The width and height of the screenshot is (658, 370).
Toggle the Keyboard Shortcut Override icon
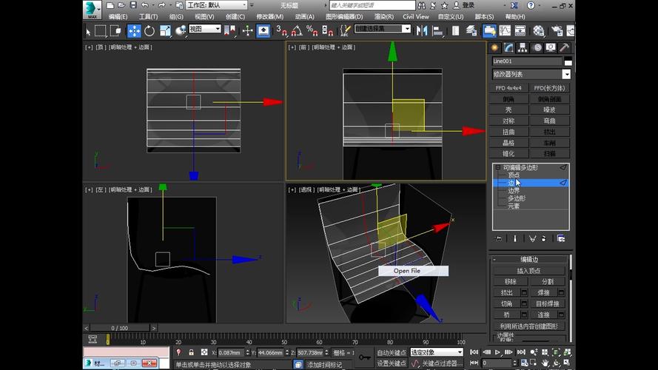263,31
